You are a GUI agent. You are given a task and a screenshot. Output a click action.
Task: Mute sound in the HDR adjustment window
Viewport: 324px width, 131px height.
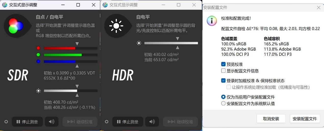tap(152, 122)
